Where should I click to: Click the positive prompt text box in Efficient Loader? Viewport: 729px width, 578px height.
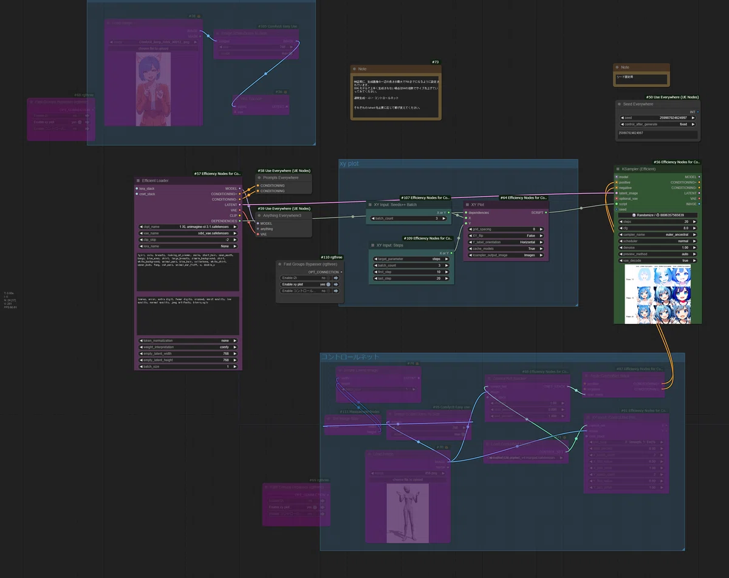click(x=188, y=272)
